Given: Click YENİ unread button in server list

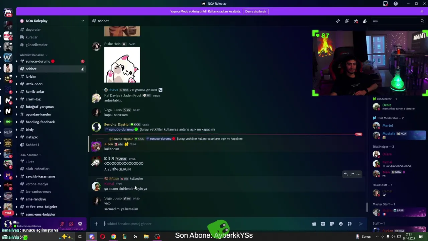Looking at the screenshot, I should click(8, 213).
